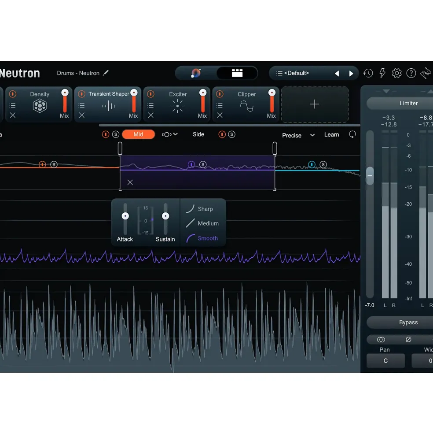Open Density module presets list icon

(x=12, y=105)
